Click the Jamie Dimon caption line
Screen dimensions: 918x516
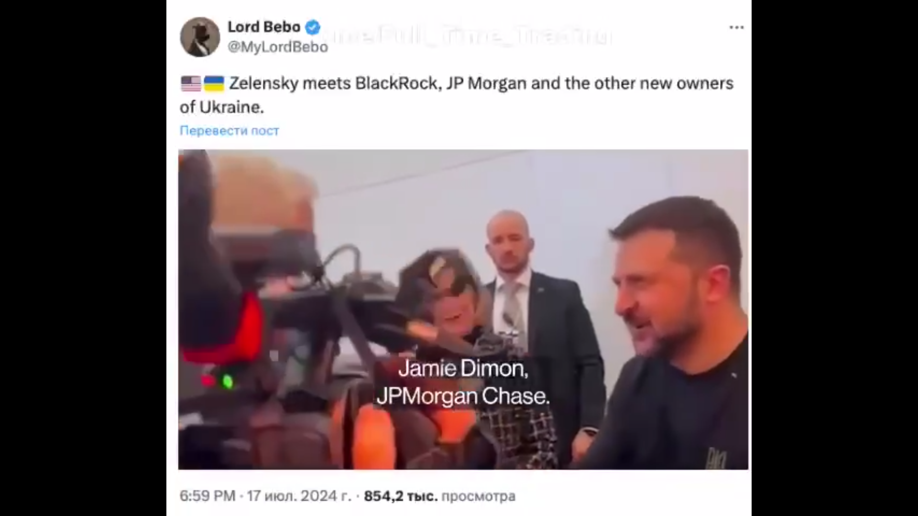coord(463,369)
